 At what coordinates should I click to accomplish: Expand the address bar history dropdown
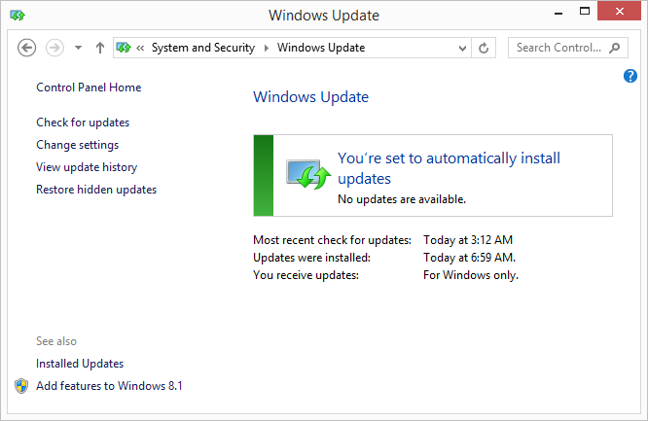click(x=462, y=49)
